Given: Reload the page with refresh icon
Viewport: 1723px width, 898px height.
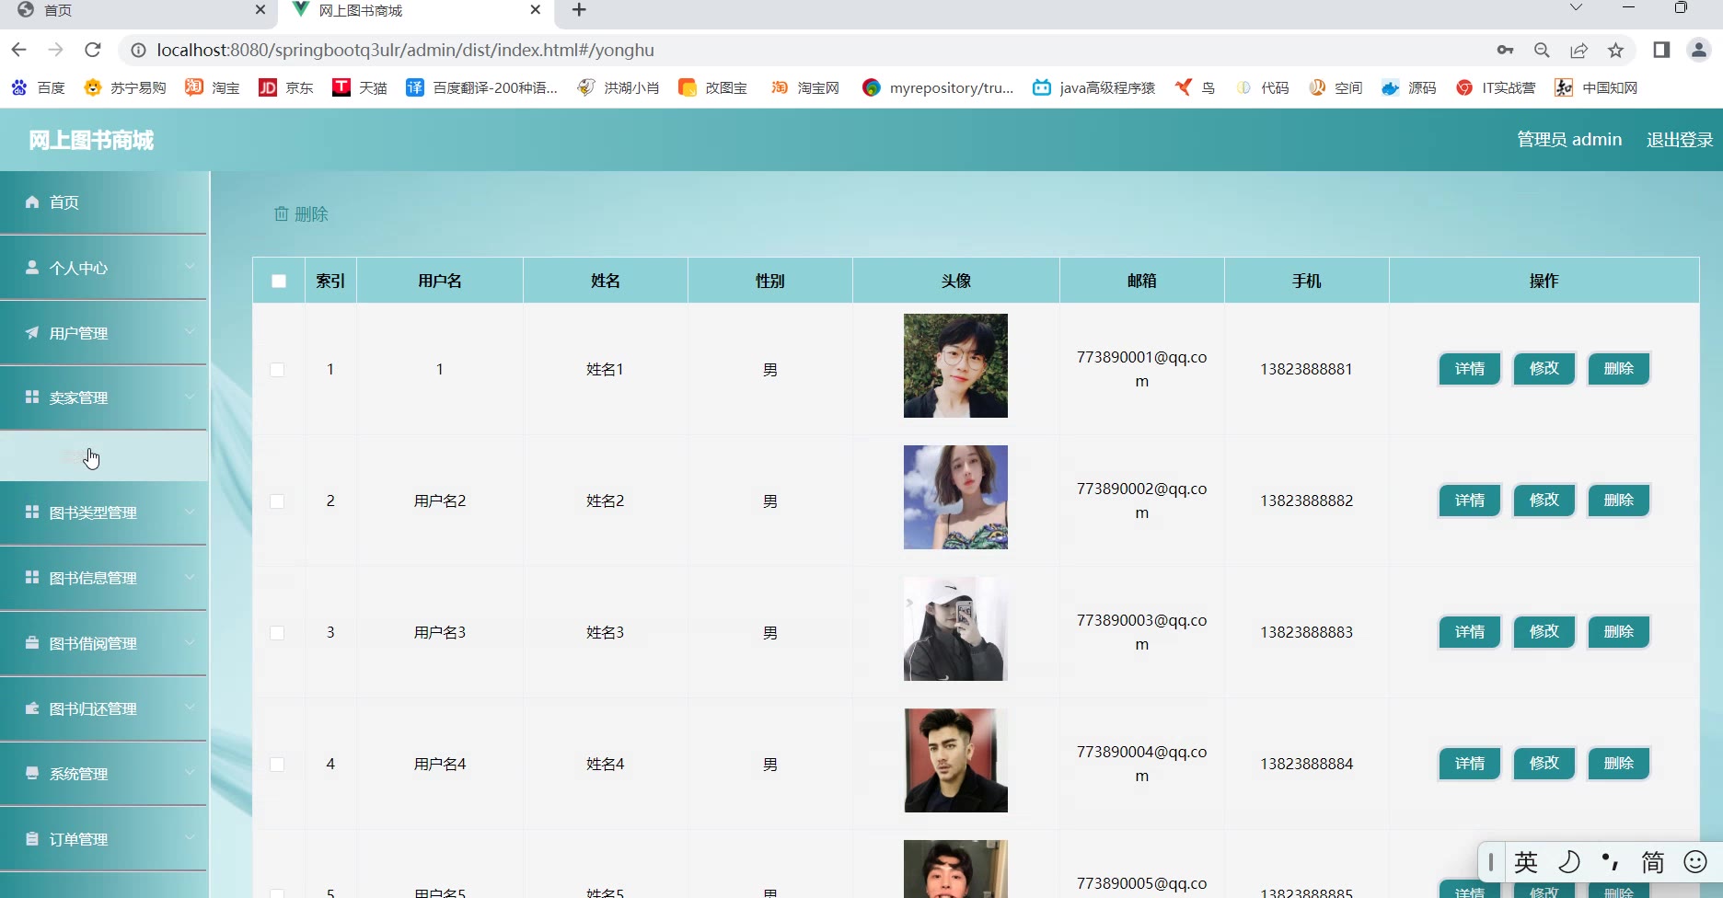Looking at the screenshot, I should coord(92,50).
